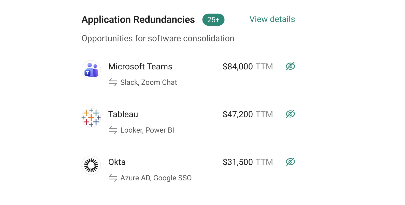Image resolution: width=405 pixels, height=205 pixels.
Task: Click the Looker, Power BI alternatives text
Action: point(147,130)
